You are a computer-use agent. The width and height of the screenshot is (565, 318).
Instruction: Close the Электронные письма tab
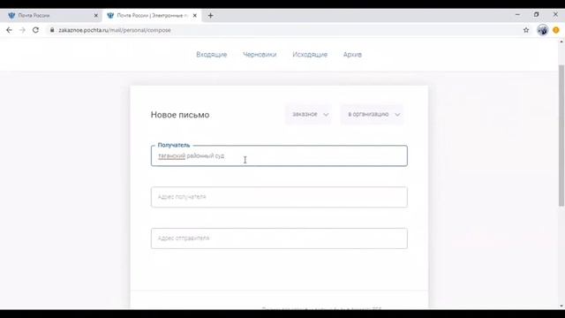pos(194,16)
